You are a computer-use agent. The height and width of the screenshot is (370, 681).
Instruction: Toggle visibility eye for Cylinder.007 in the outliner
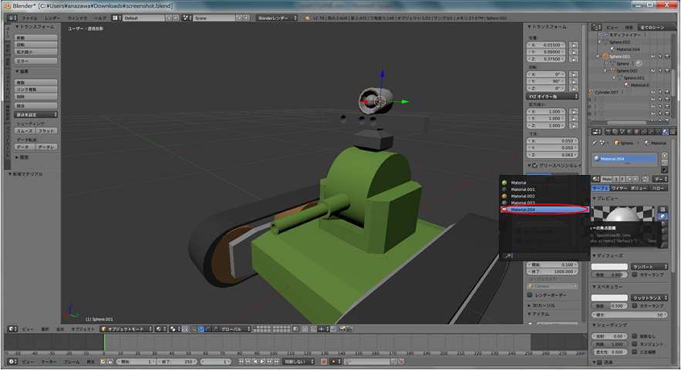point(652,92)
